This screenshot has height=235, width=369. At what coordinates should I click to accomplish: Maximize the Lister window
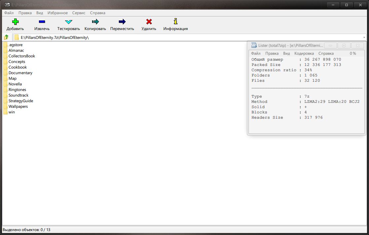pyautogui.click(x=344, y=45)
